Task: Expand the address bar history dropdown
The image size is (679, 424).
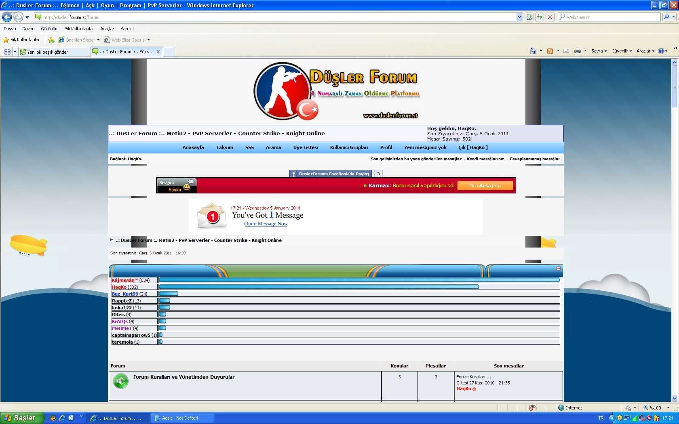Action: tap(519, 17)
